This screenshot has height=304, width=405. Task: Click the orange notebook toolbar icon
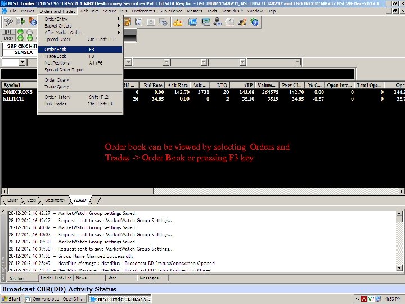pyautogui.click(x=127, y=22)
